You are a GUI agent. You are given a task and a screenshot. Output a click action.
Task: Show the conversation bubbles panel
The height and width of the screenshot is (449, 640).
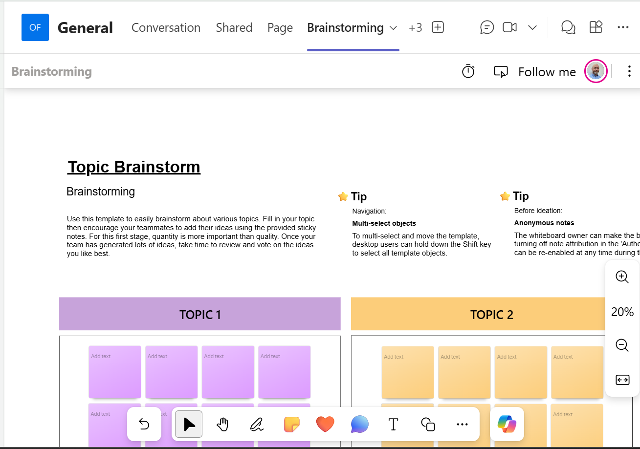pyautogui.click(x=568, y=27)
